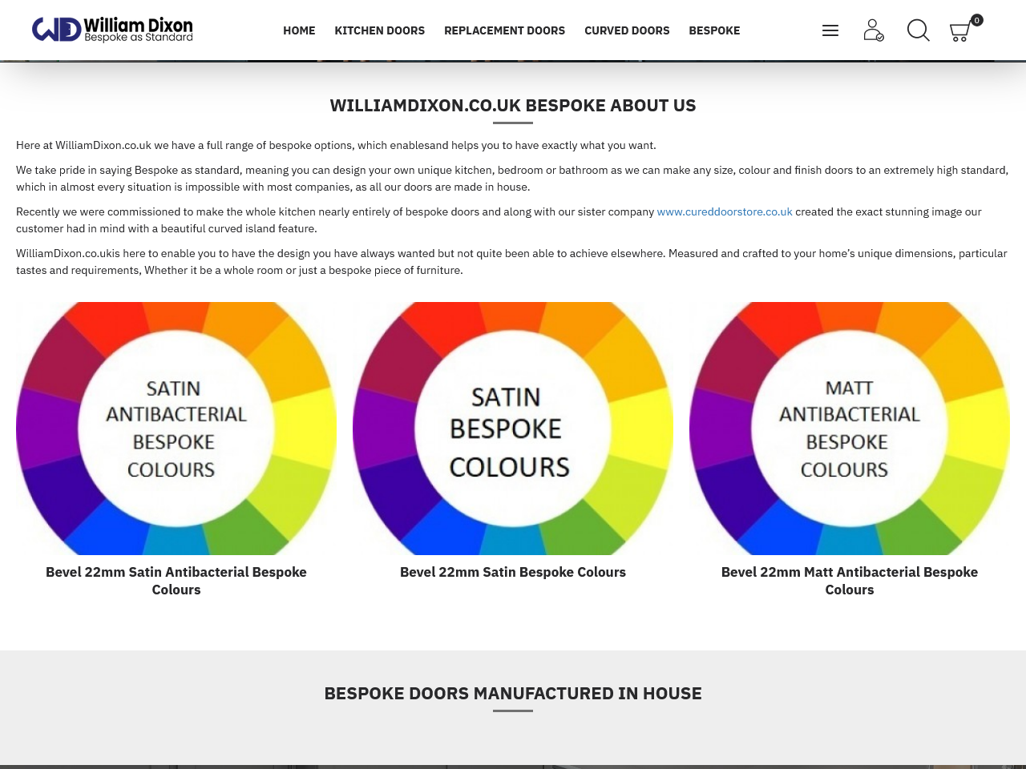Open Matt Antibacterial Bespoke Colours wheel image
This screenshot has width=1026, height=769.
pyautogui.click(x=850, y=429)
